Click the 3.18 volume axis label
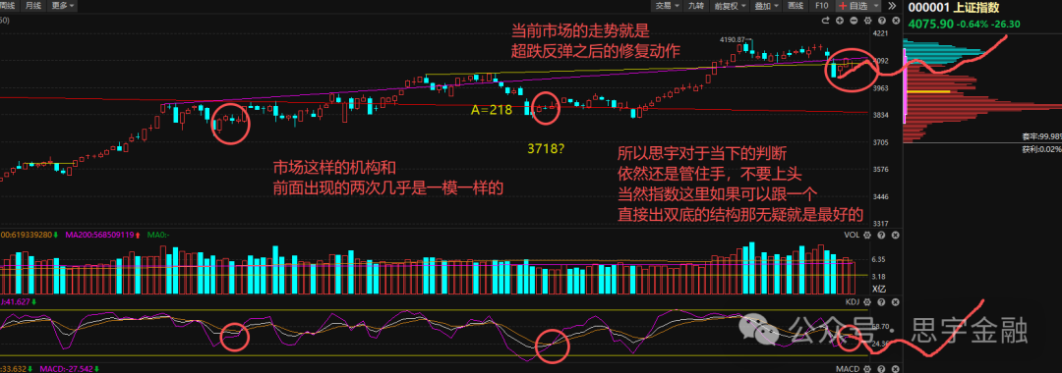This screenshot has height=373, width=1062. [x=878, y=277]
